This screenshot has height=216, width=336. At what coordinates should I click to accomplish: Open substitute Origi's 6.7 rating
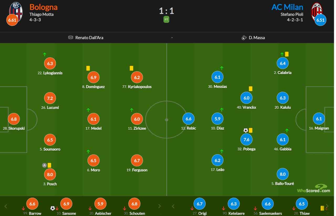[x=199, y=204]
